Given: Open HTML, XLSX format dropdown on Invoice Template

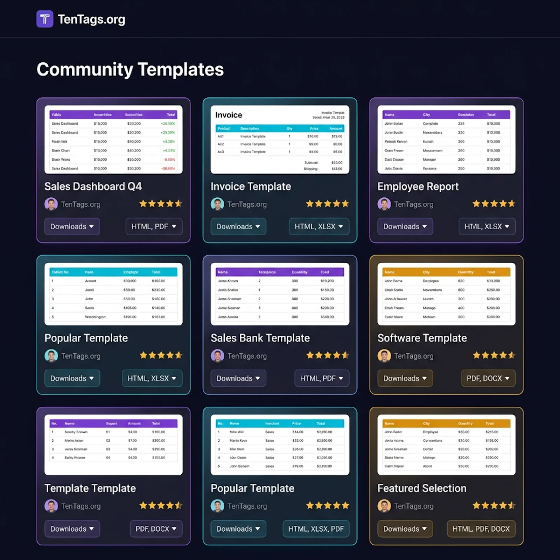Looking at the screenshot, I should pos(319,226).
